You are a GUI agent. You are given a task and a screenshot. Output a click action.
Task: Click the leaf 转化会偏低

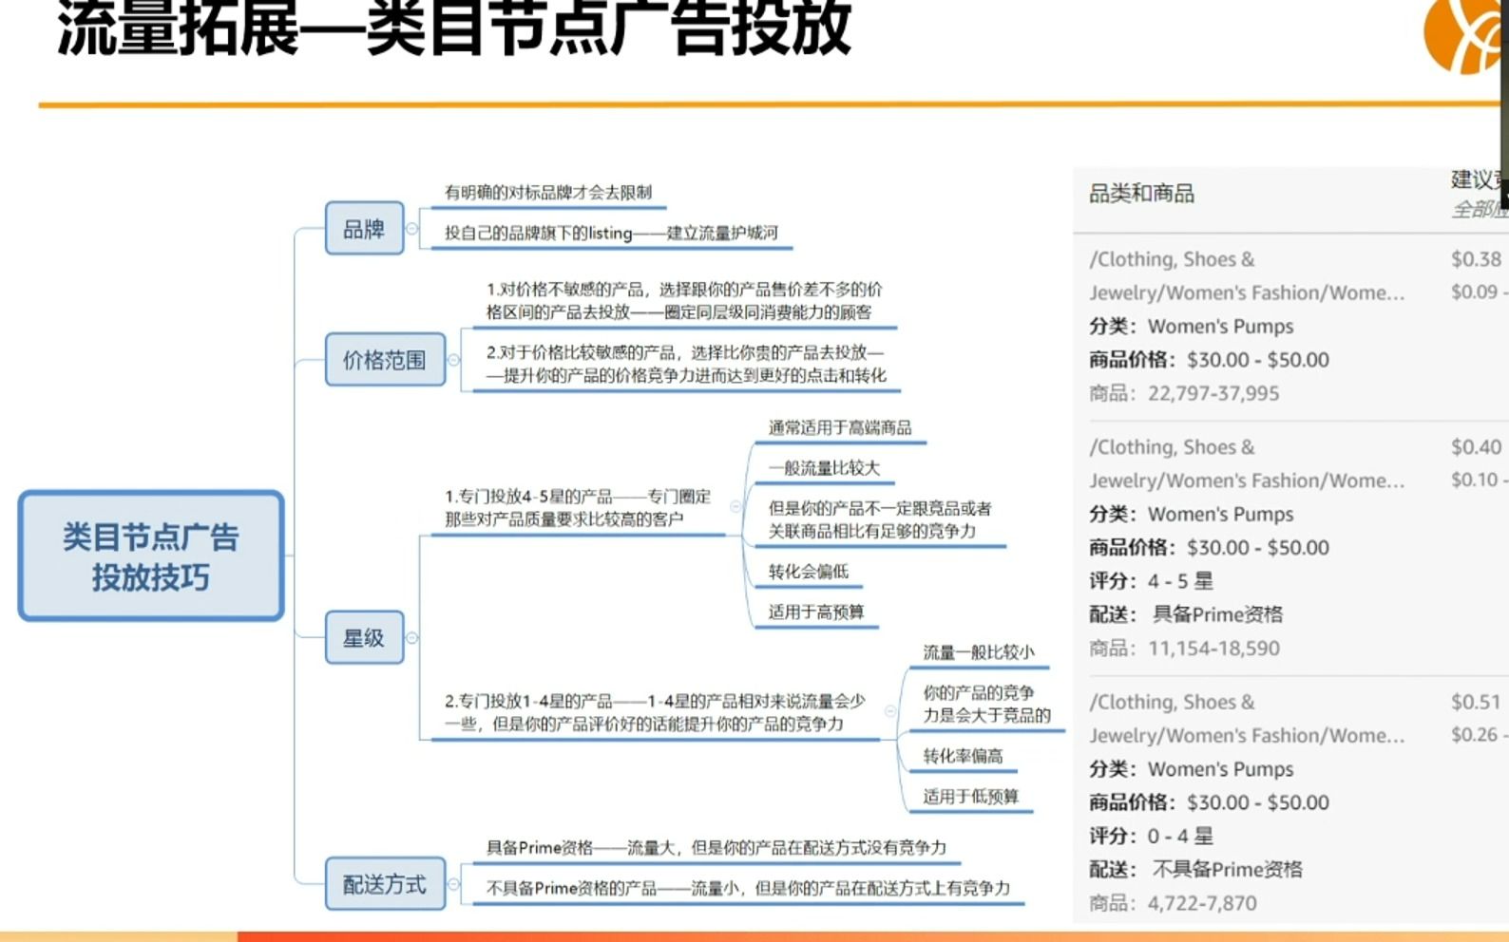(x=809, y=572)
